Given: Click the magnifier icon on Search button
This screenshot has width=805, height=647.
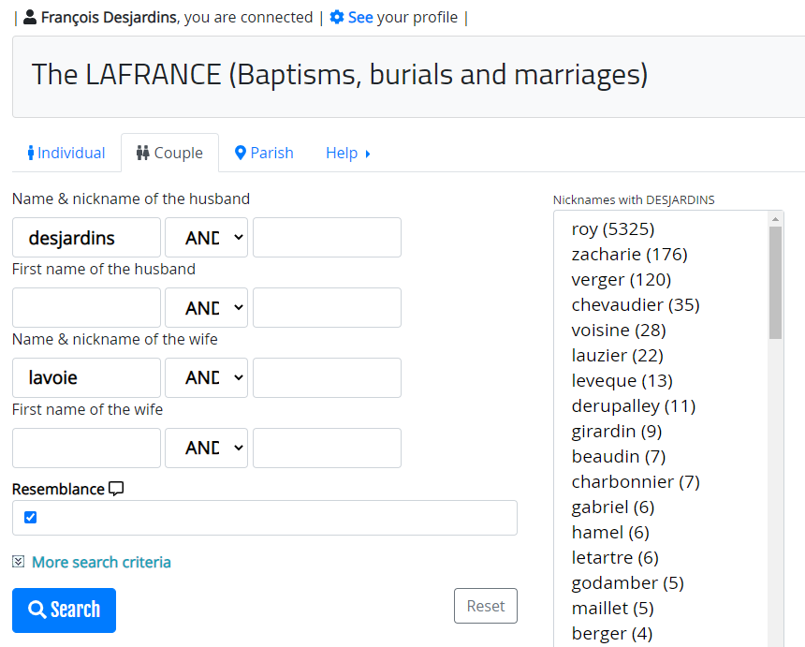Looking at the screenshot, I should (x=37, y=610).
